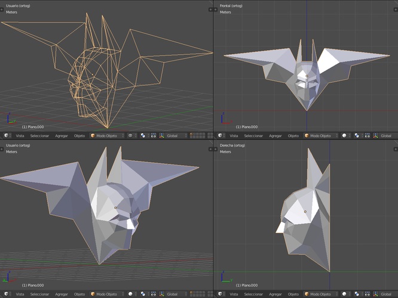Image resolution: width=398 pixels, height=298 pixels.
Task: Click '(1) Plano.000' label in Frontal viewport
Action: 247,127
